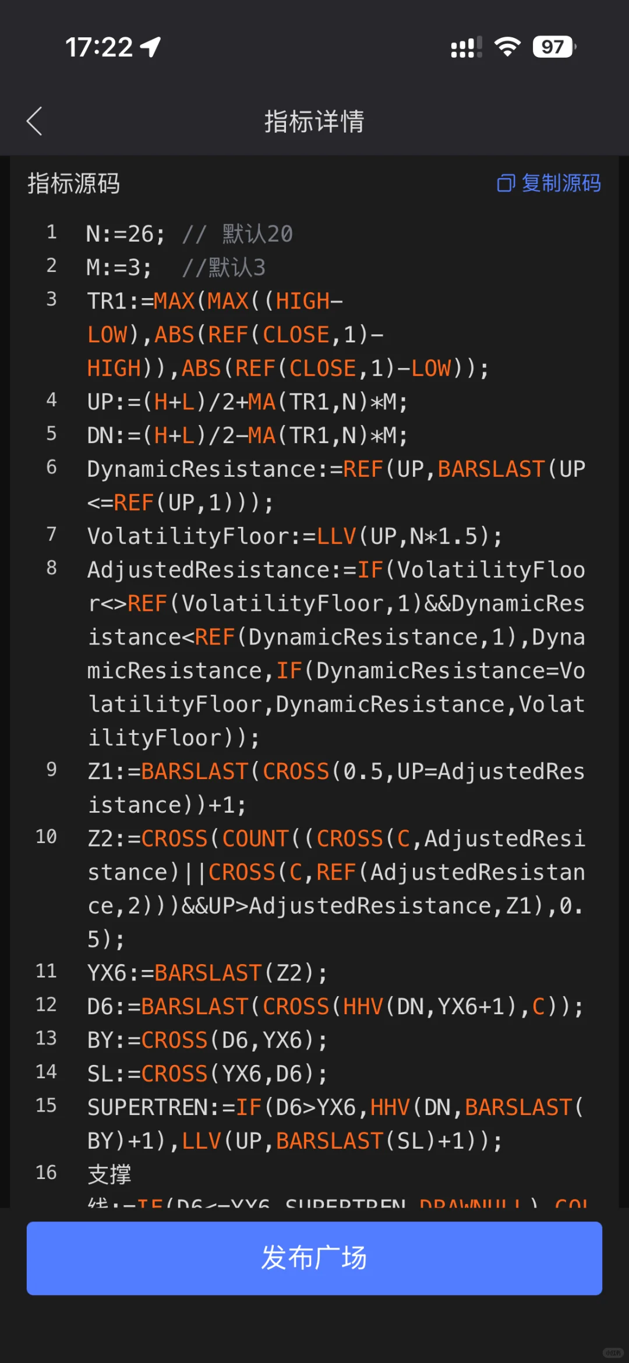
Task: Tap the Wi-Fi status icon
Action: pos(507,47)
